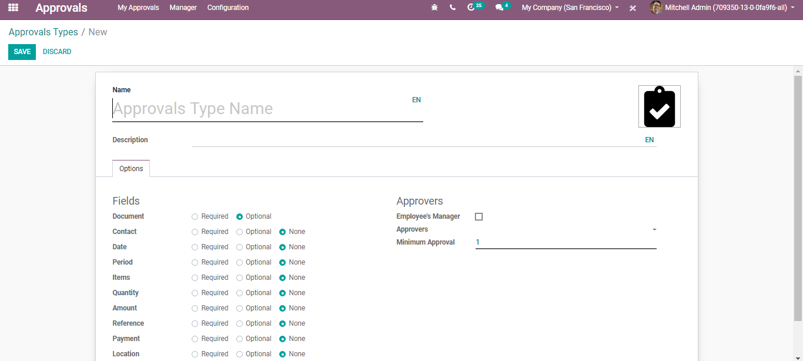
Task: Expand Mitchell Admin user menu
Action: point(730,8)
